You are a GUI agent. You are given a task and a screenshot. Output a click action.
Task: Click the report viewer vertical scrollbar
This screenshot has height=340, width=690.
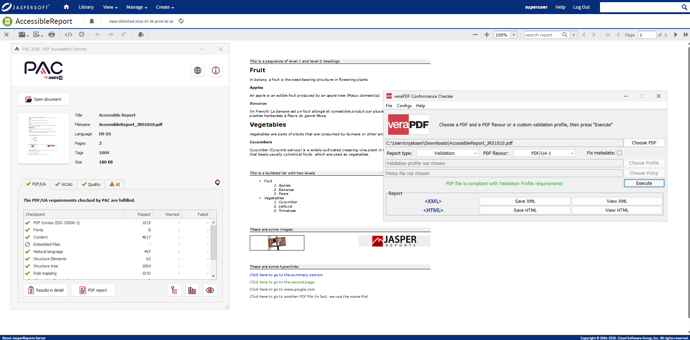pyautogui.click(x=689, y=182)
